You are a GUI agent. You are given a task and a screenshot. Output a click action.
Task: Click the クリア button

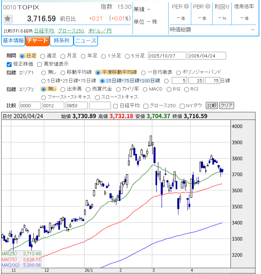coord(227,105)
